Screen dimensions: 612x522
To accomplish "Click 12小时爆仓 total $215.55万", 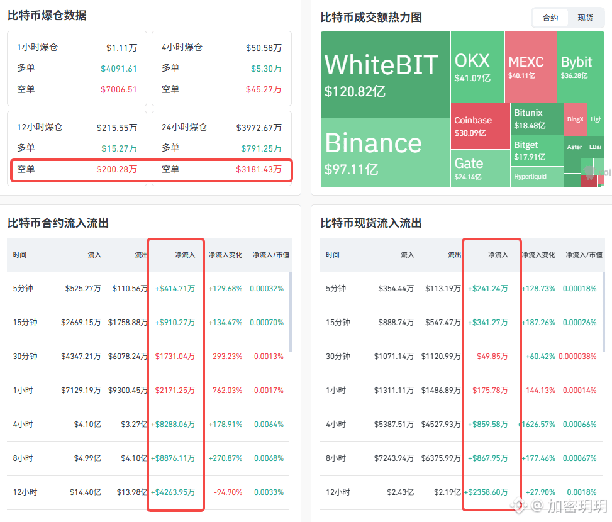I will click(x=117, y=128).
